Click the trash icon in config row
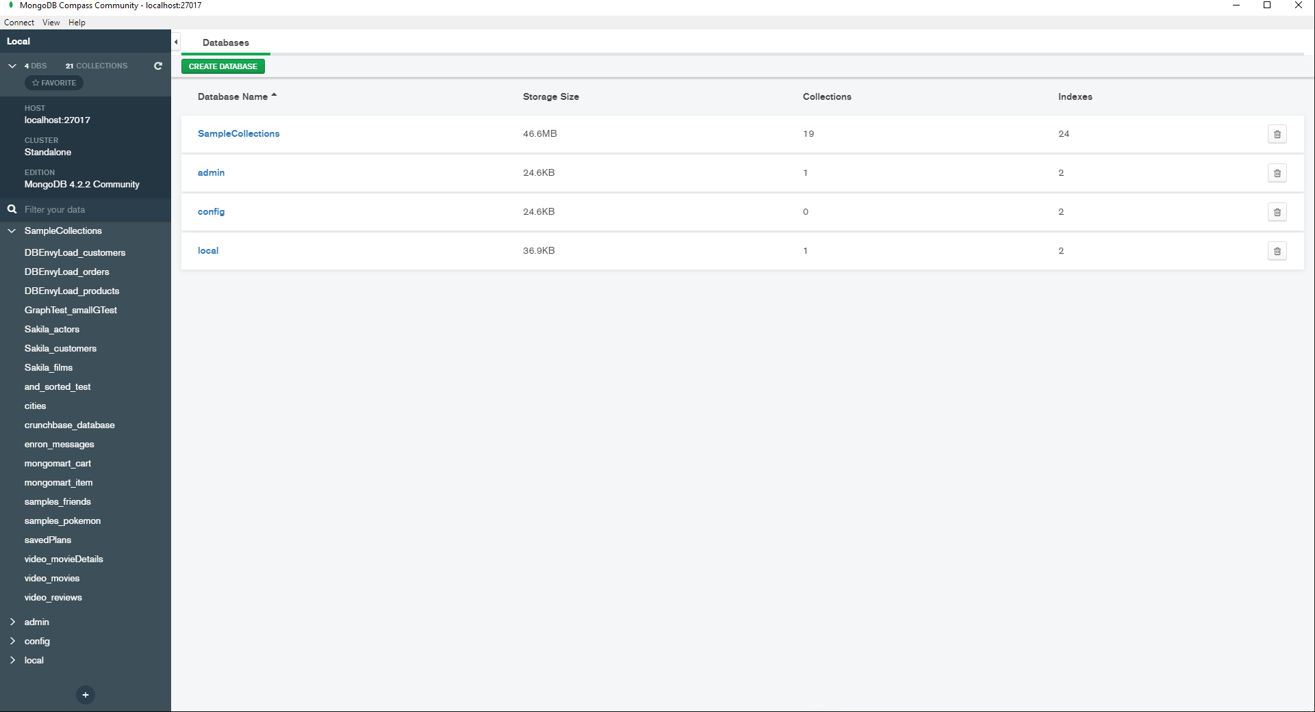 point(1277,212)
